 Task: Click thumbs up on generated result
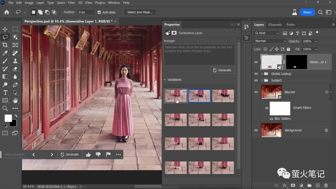point(88,154)
